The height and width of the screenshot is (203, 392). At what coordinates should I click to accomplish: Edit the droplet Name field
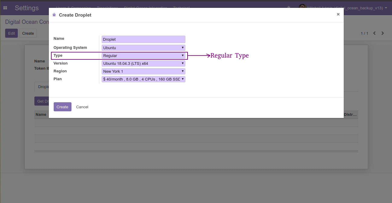click(x=144, y=39)
